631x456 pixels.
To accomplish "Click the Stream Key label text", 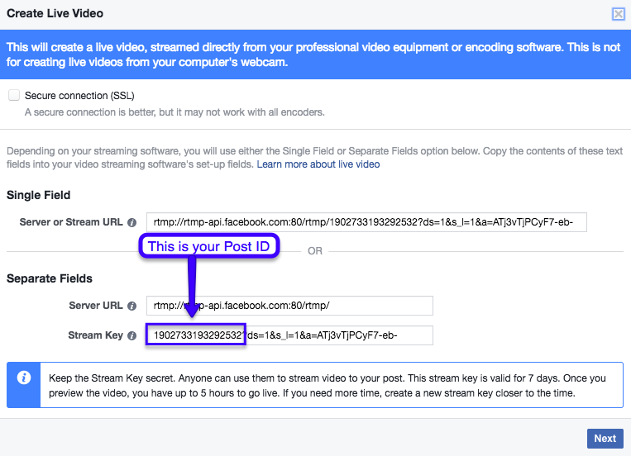I will [x=95, y=335].
